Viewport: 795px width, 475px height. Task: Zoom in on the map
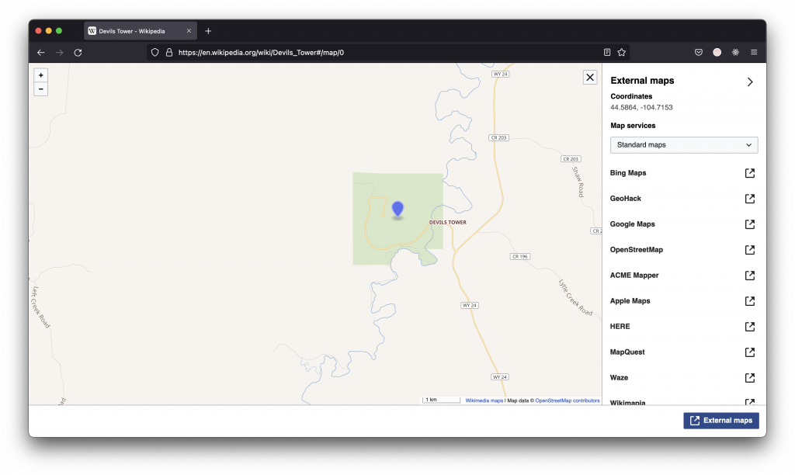(41, 75)
